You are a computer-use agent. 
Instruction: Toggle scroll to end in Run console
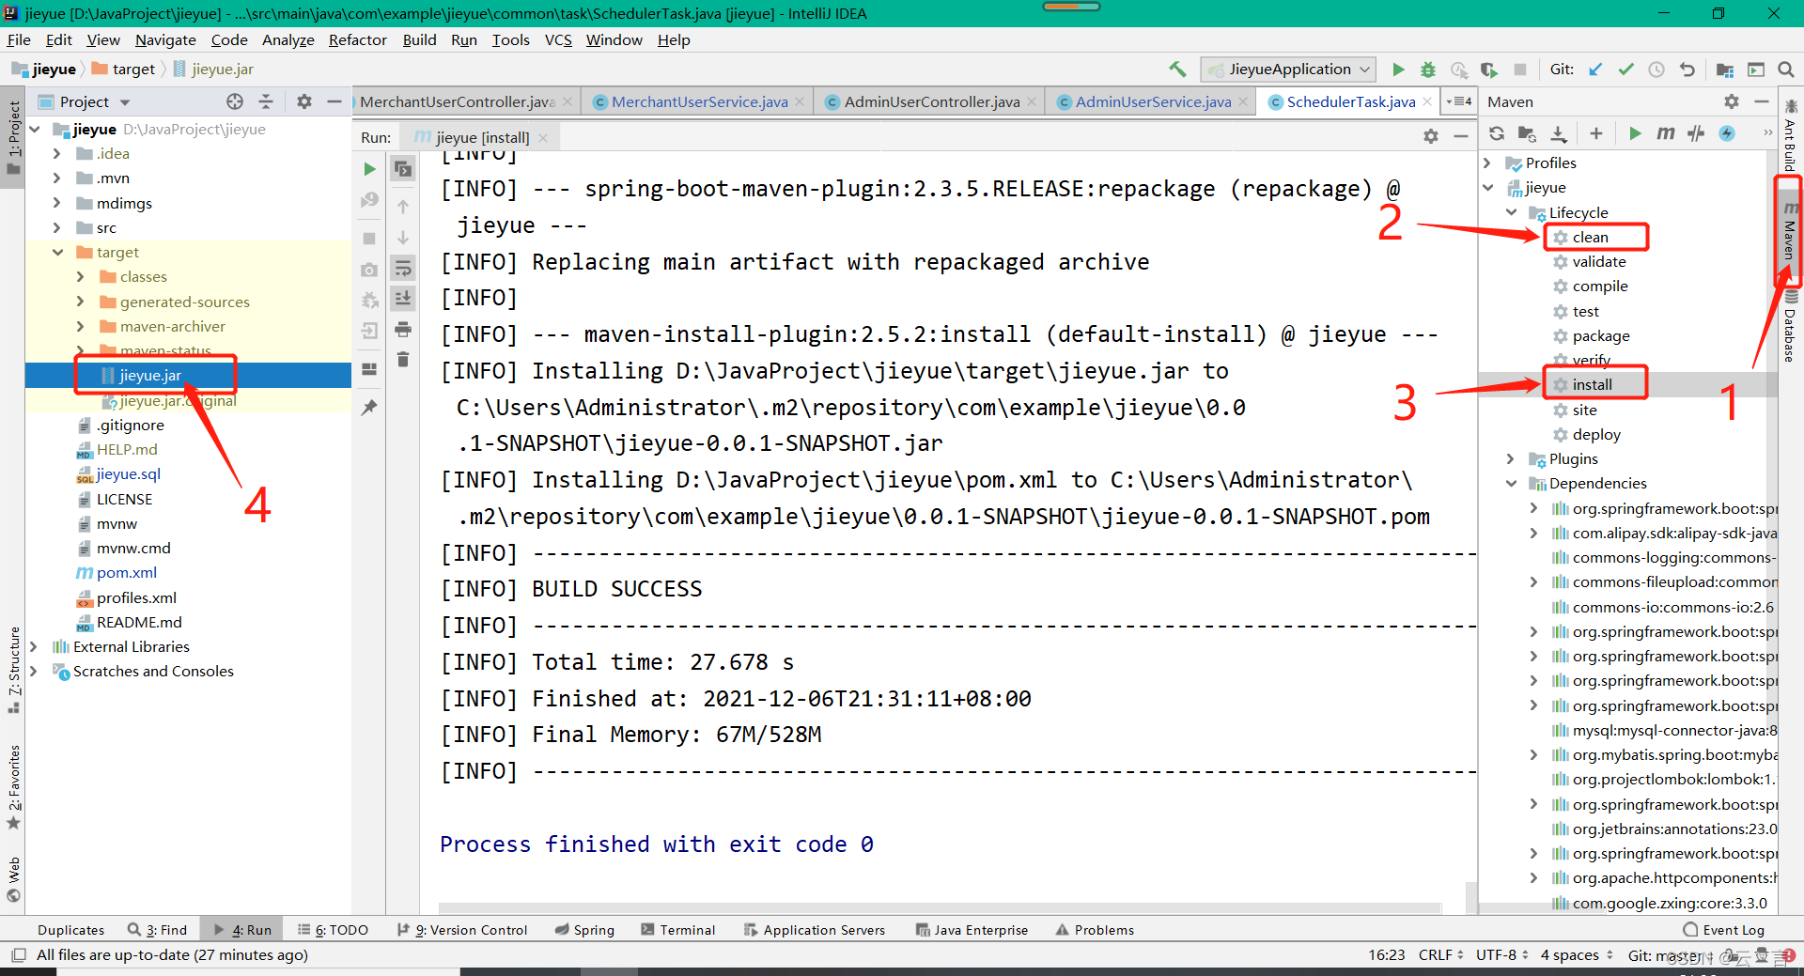coord(403,299)
